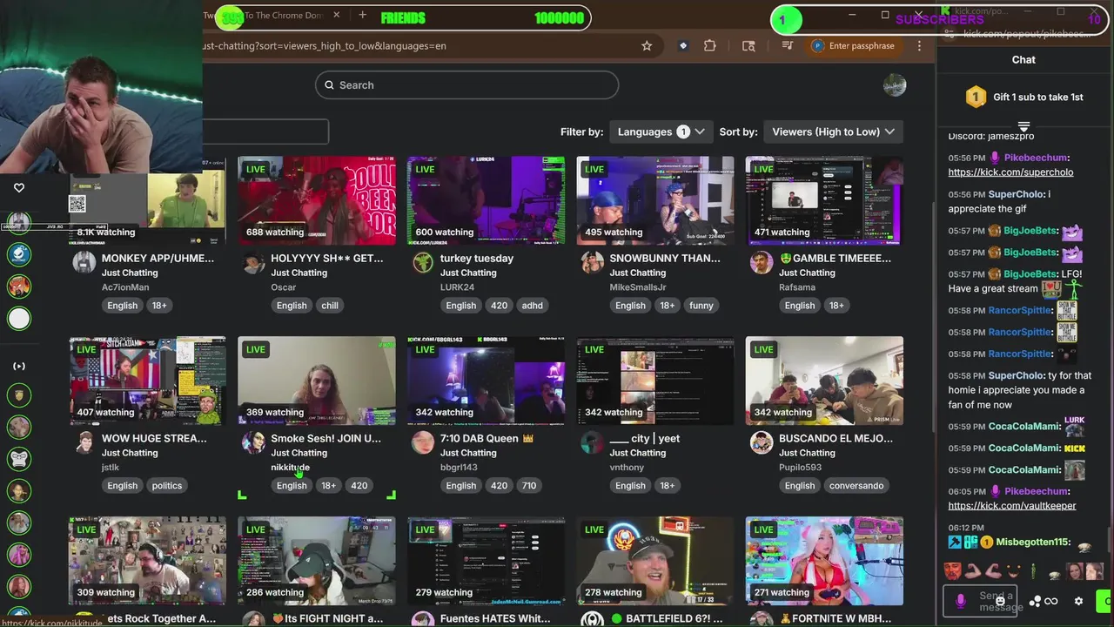The image size is (1114, 627).
Task: Click nikkitude channel avatar
Action: 253,442
